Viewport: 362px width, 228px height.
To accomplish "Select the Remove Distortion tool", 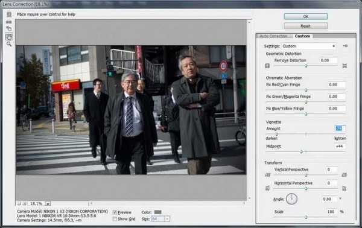I will pos(9,14).
